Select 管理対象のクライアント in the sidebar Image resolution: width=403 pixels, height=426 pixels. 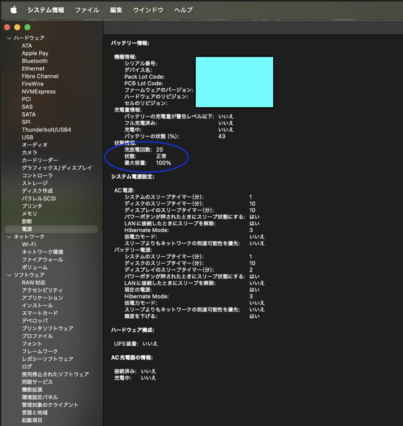click(50, 405)
